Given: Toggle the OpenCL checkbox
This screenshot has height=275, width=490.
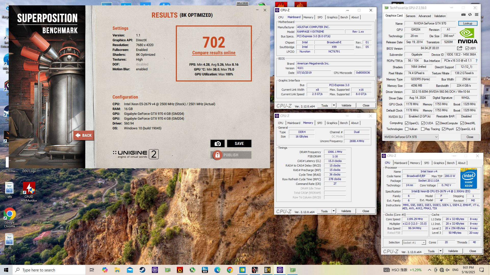Looking at the screenshot, I should tap(407, 123).
